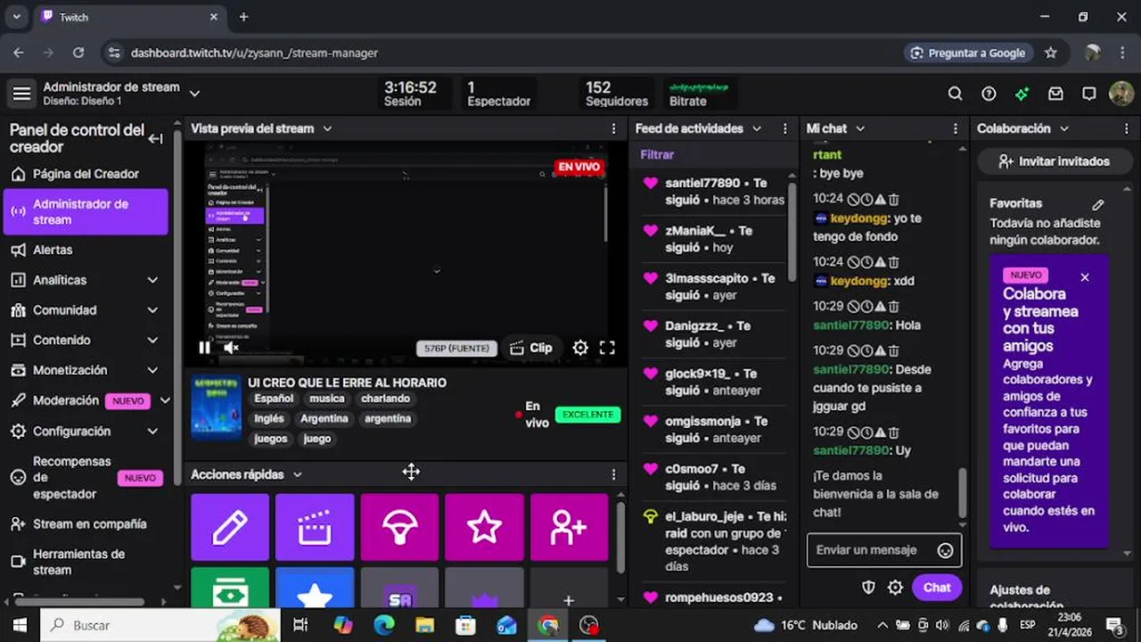This screenshot has height=642, width=1141.
Task: Open the emoji picker in chat input
Action: click(946, 550)
